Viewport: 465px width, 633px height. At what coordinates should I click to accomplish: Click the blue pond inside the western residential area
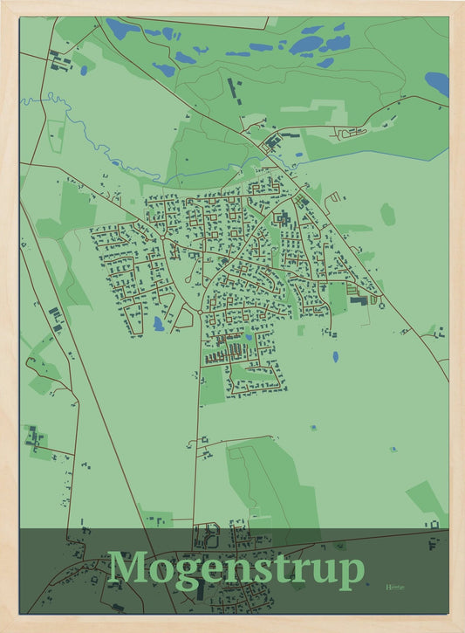(159, 324)
